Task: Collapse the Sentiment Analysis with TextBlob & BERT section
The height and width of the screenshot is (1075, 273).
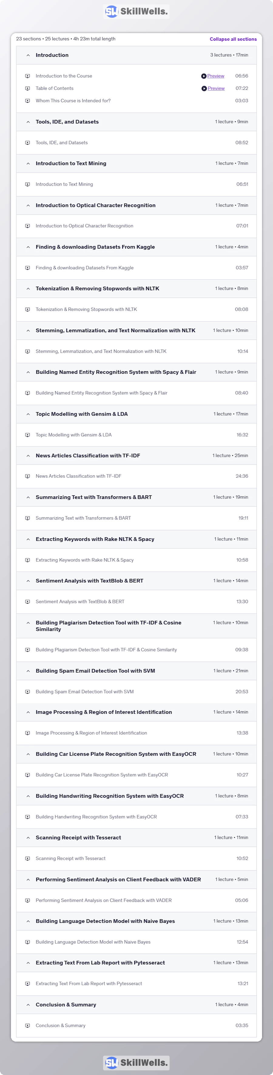Action: (x=28, y=581)
